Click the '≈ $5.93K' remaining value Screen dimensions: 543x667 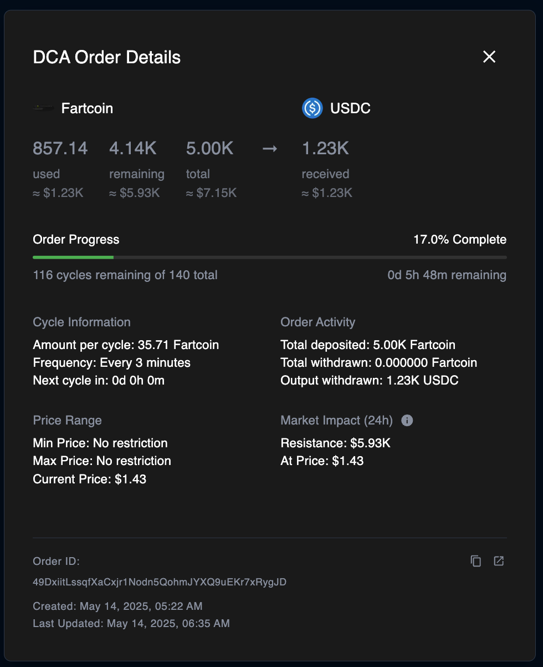[135, 193]
